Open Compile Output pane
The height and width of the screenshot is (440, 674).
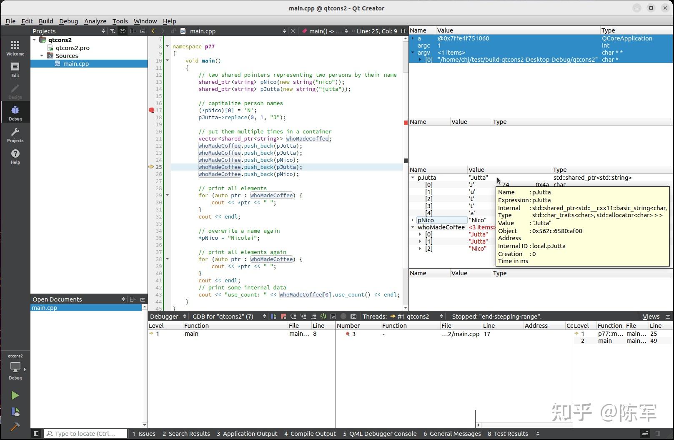tap(310, 434)
